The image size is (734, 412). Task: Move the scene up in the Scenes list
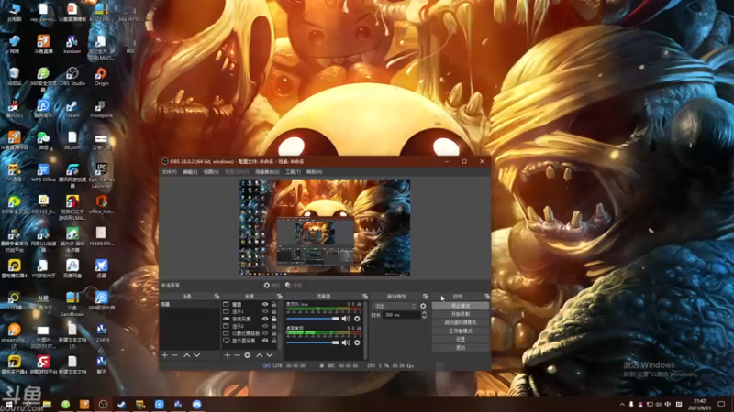(187, 355)
